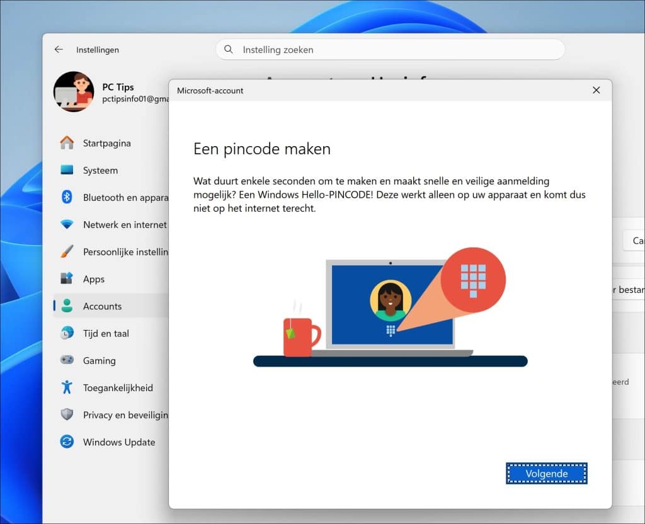
Task: Click the search magnifier icon
Action: click(229, 49)
